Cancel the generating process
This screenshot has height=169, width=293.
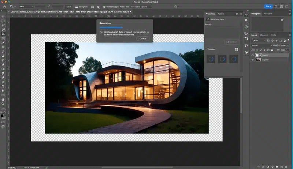(x=143, y=38)
